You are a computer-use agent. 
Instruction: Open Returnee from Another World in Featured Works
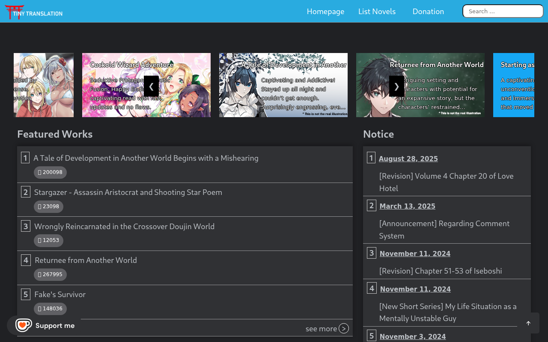pos(86,260)
